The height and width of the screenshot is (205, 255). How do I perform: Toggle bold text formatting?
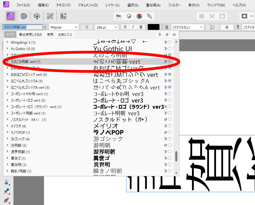(x=125, y=27)
